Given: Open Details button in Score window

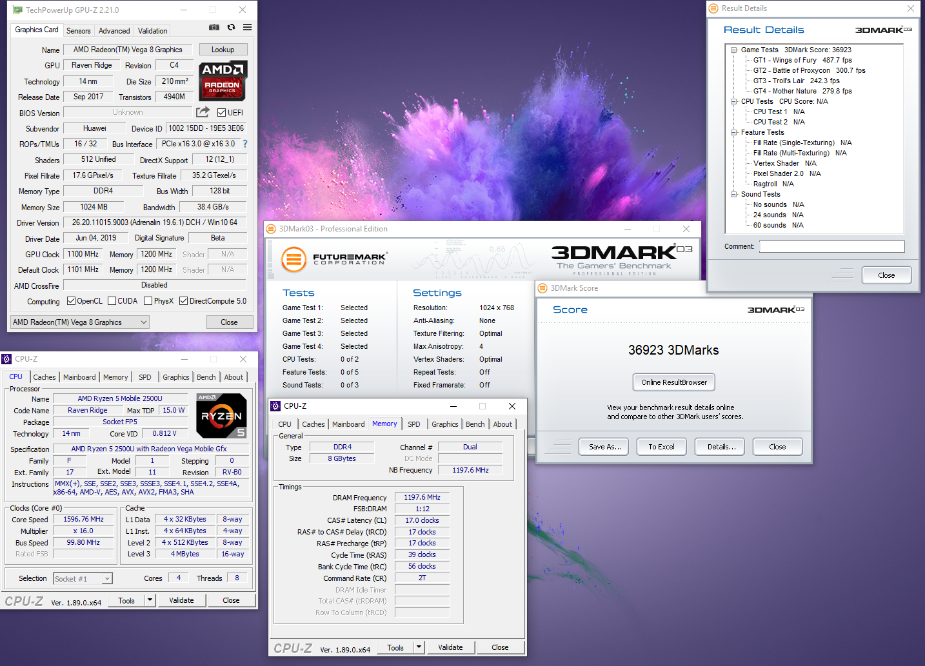Looking at the screenshot, I should 720,447.
